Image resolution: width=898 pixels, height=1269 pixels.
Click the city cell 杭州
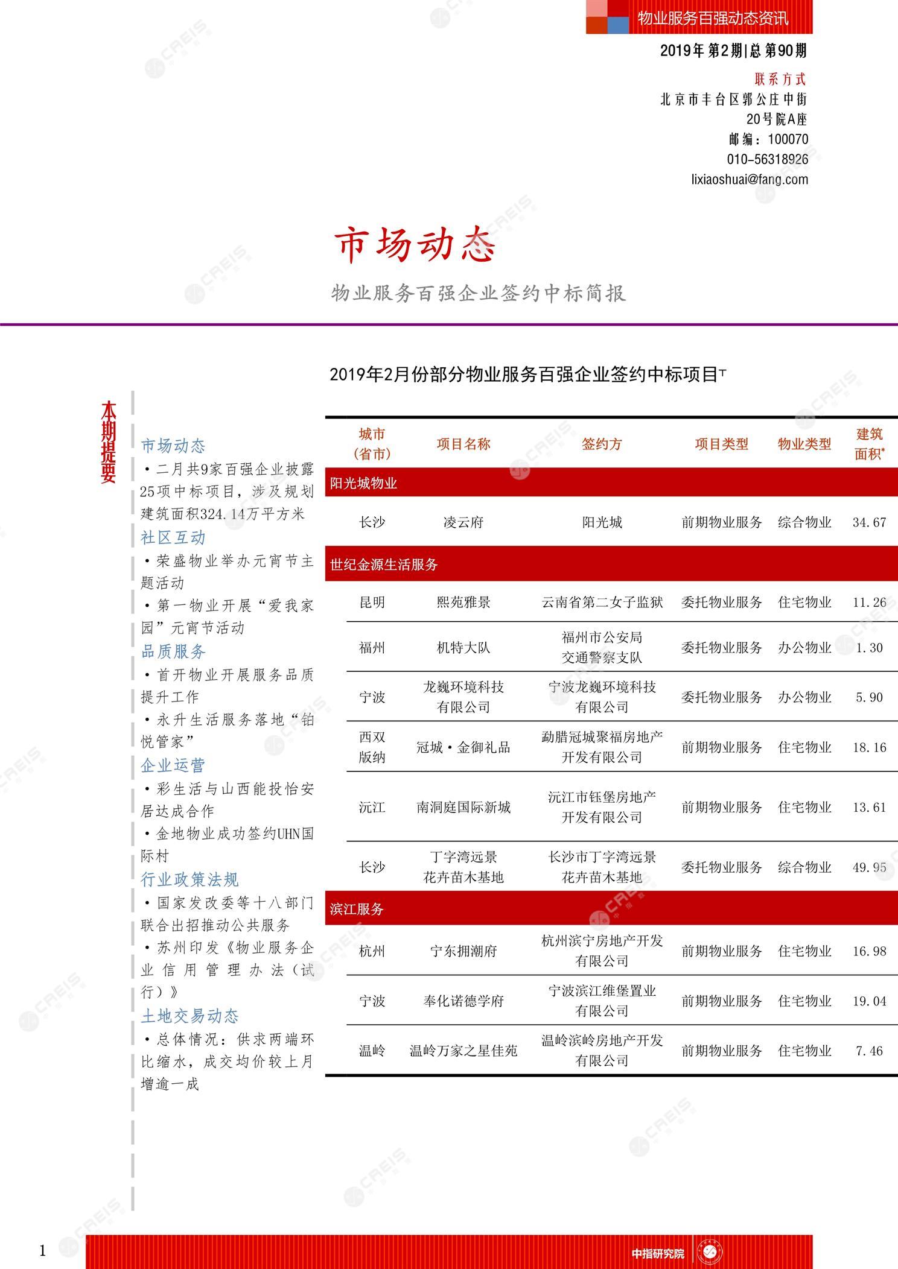[372, 951]
